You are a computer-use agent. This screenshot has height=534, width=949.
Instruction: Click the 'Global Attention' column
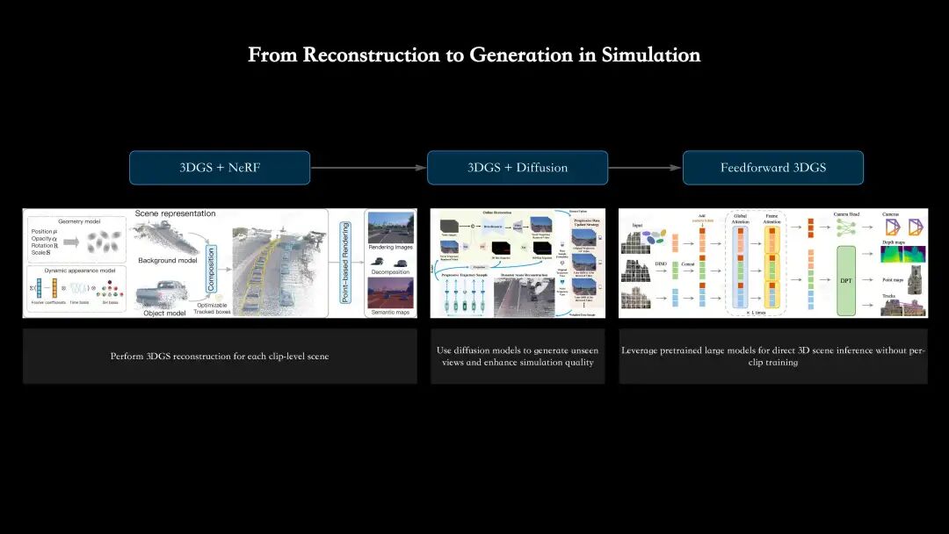(740, 267)
